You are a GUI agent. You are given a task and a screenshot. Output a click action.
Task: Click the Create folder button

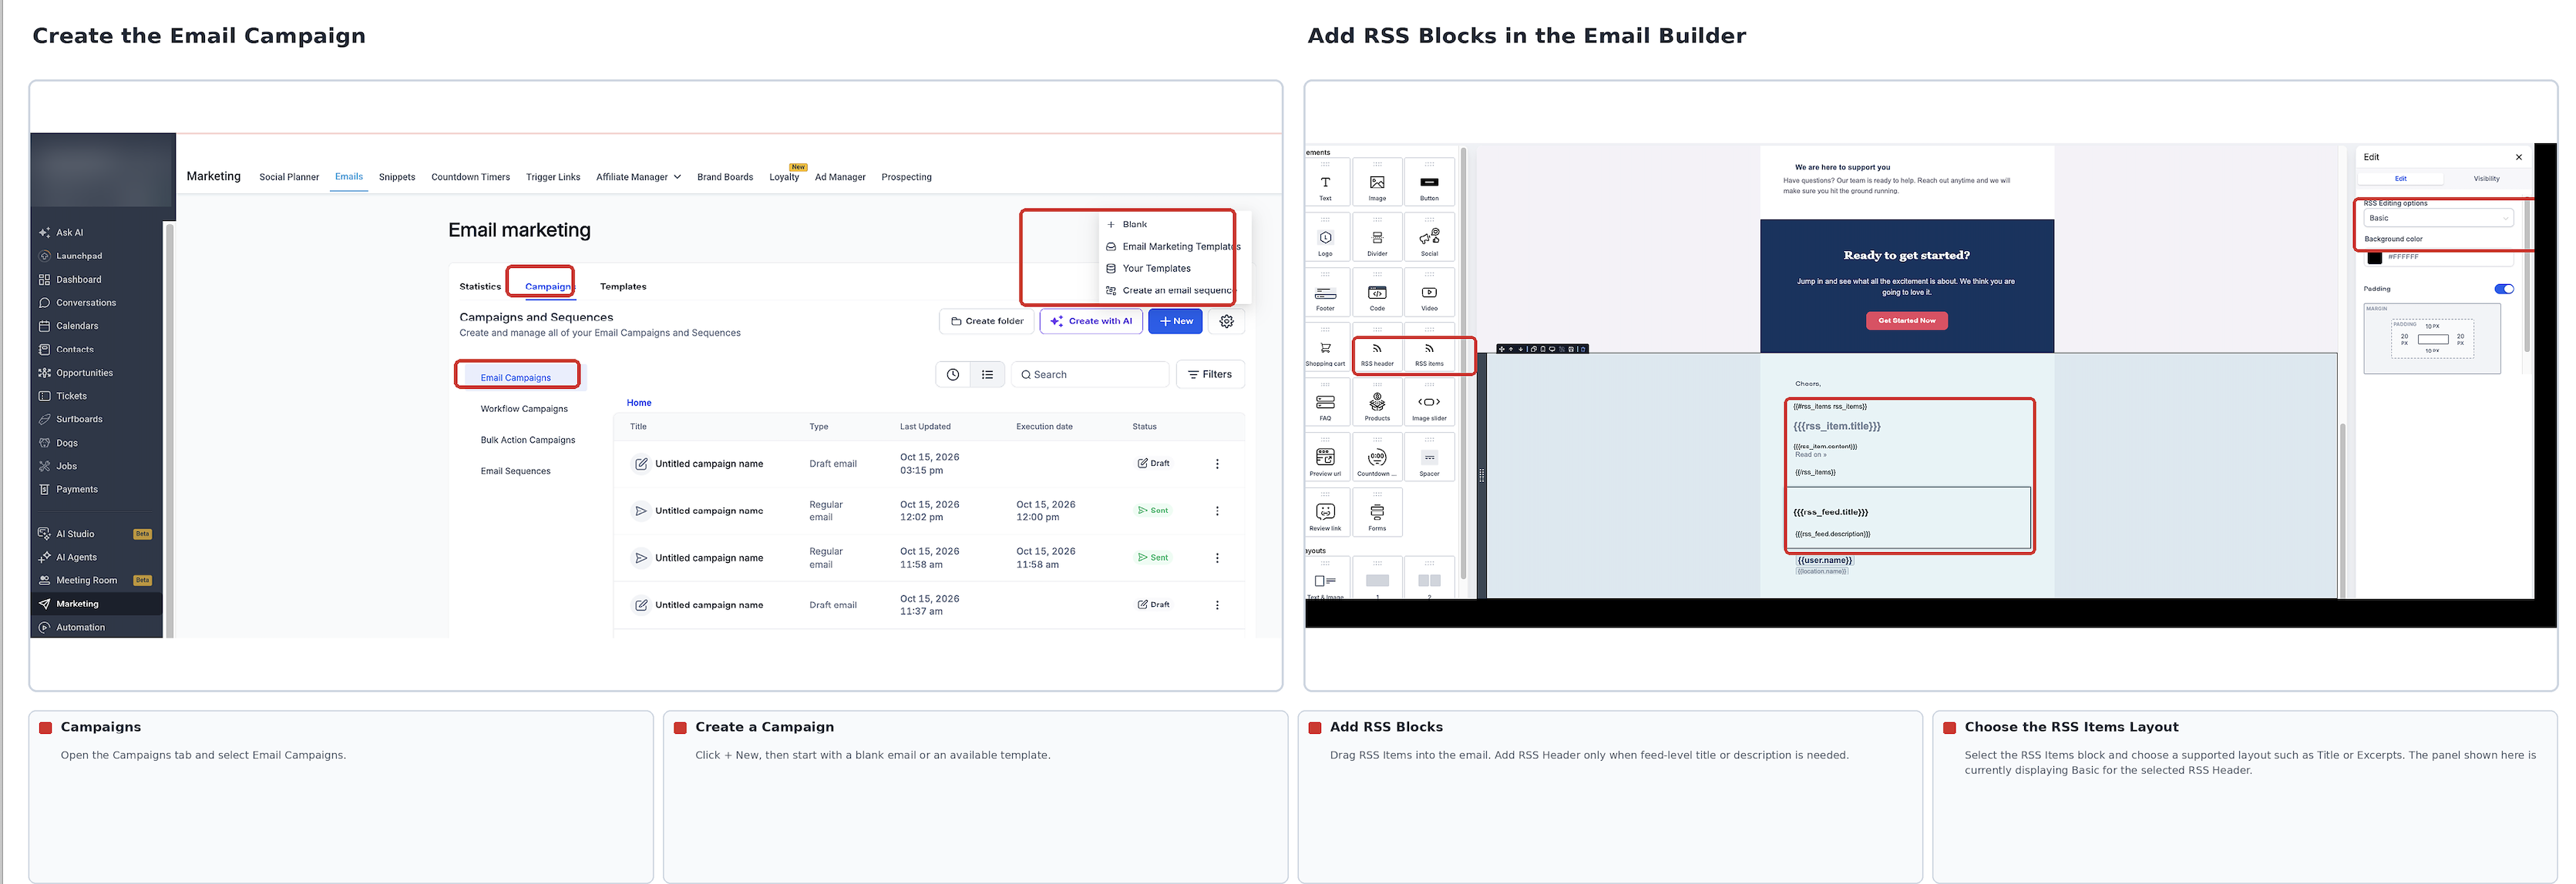click(987, 322)
